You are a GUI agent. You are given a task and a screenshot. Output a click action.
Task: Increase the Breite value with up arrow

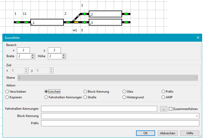pyautogui.click(x=33, y=55)
